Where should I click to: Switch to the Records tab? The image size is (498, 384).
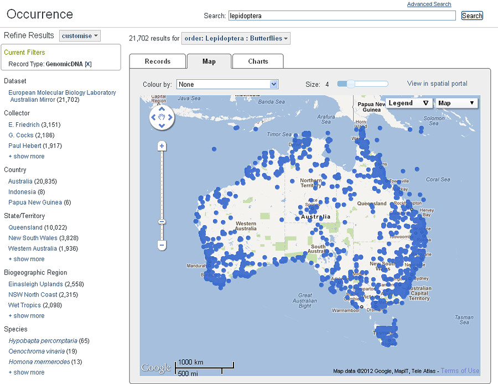click(x=158, y=61)
